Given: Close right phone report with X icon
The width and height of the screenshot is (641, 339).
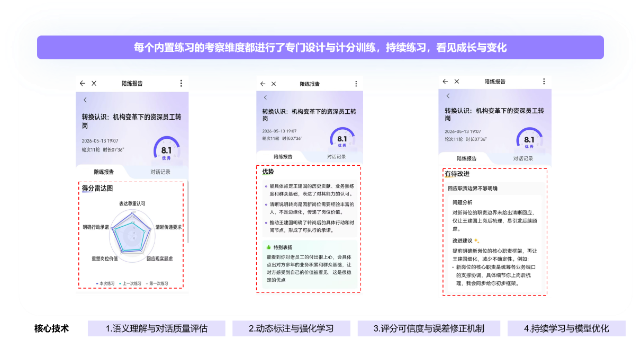Looking at the screenshot, I should 457,82.
